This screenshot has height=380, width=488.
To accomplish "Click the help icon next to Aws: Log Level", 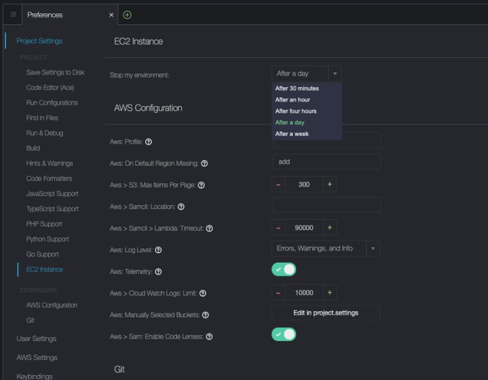I will point(159,248).
